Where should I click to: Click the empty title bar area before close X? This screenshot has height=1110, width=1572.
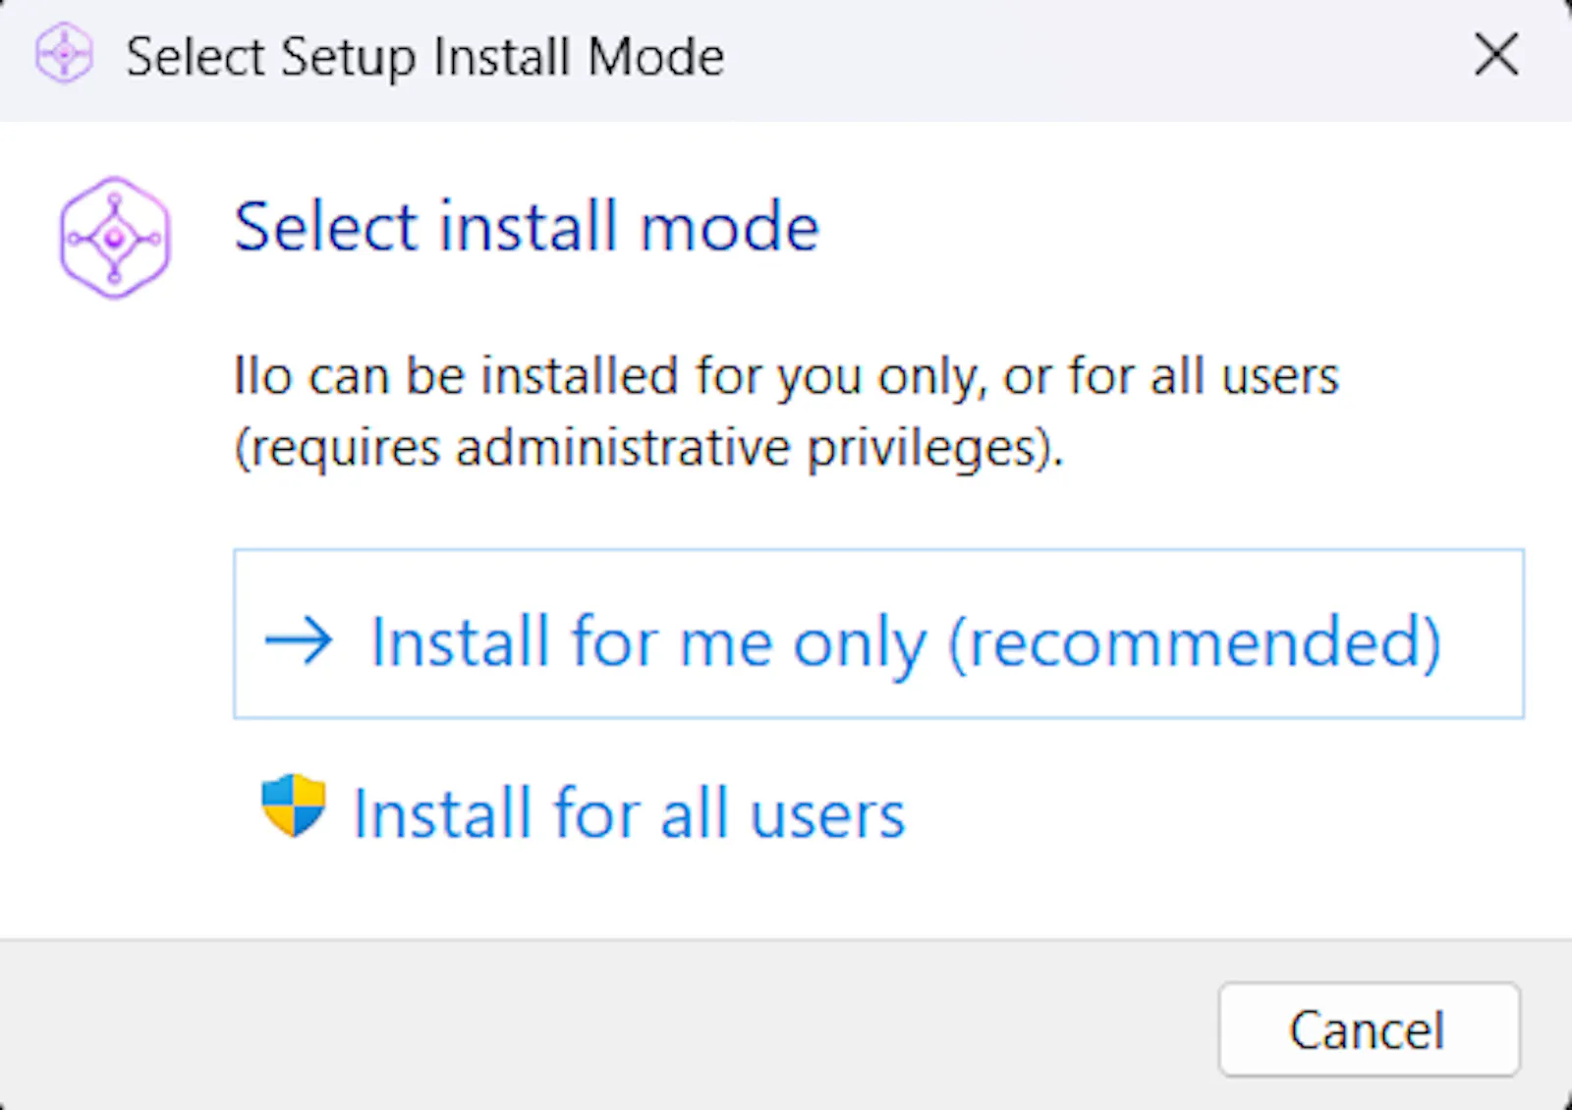pos(1091,56)
